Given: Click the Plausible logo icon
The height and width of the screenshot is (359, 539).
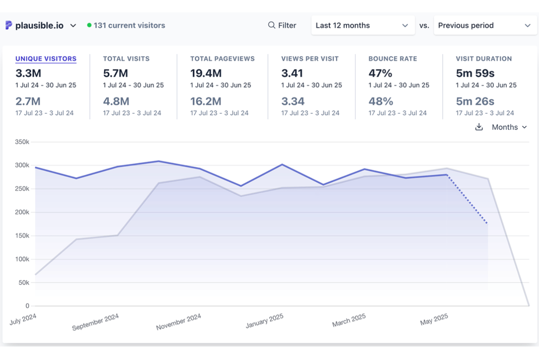Looking at the screenshot, I should [x=9, y=25].
